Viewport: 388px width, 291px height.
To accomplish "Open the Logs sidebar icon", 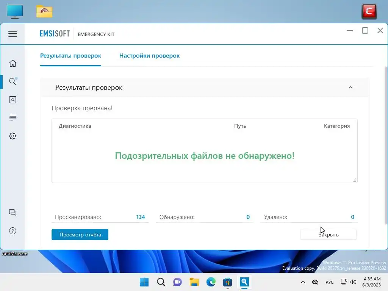I will tap(13, 117).
